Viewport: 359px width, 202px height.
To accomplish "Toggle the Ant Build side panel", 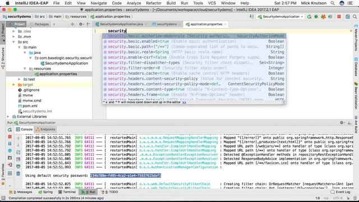I will coord(356,124).
